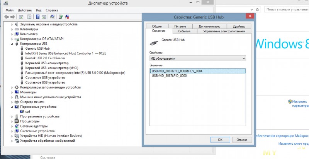Screen dimensions: 309x159
Task: Click the ssd portable device icon
Action: pyautogui.click(x=22, y=111)
